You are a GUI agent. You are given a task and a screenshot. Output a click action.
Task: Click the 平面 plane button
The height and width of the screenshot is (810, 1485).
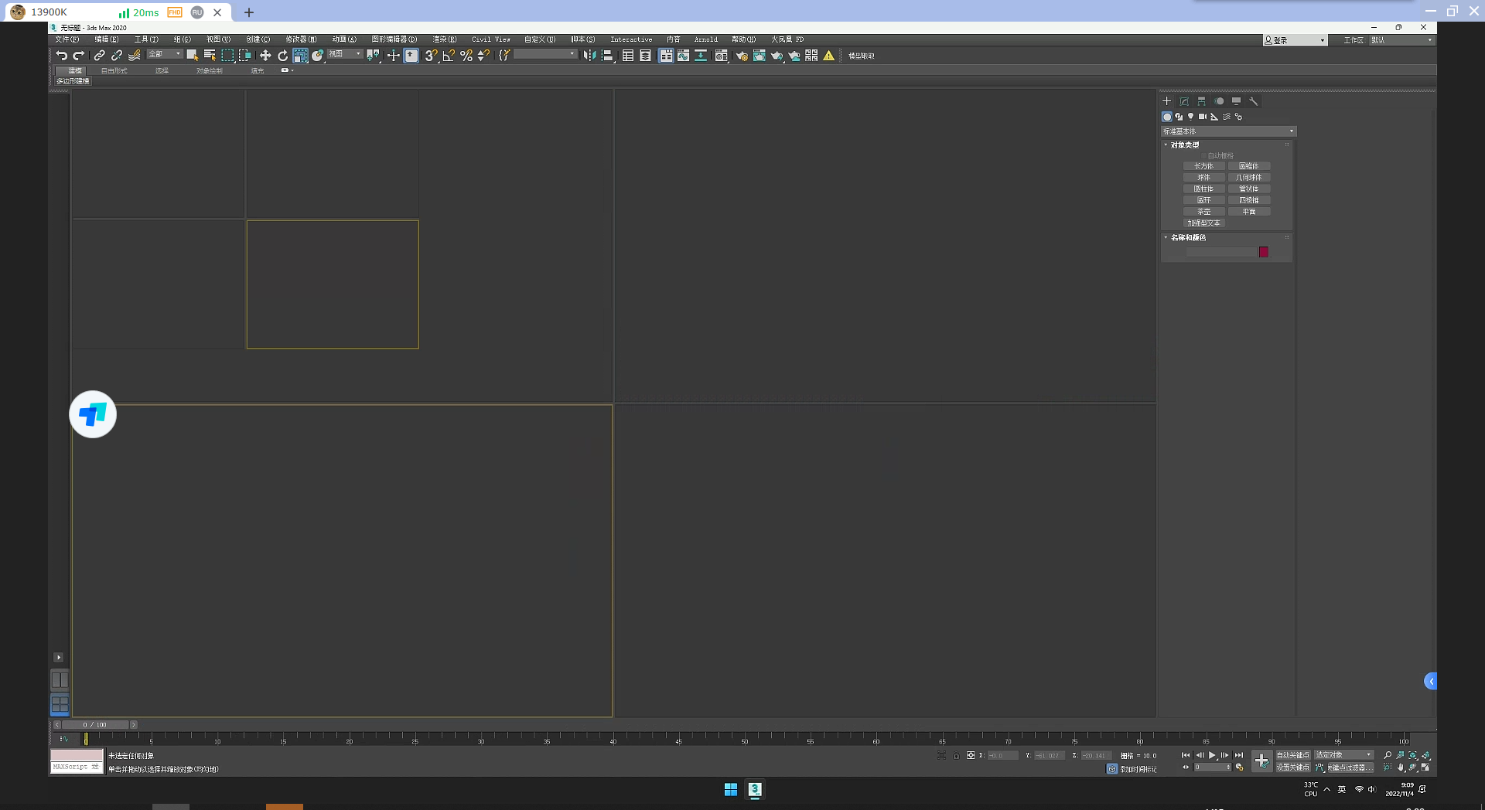1249,212
